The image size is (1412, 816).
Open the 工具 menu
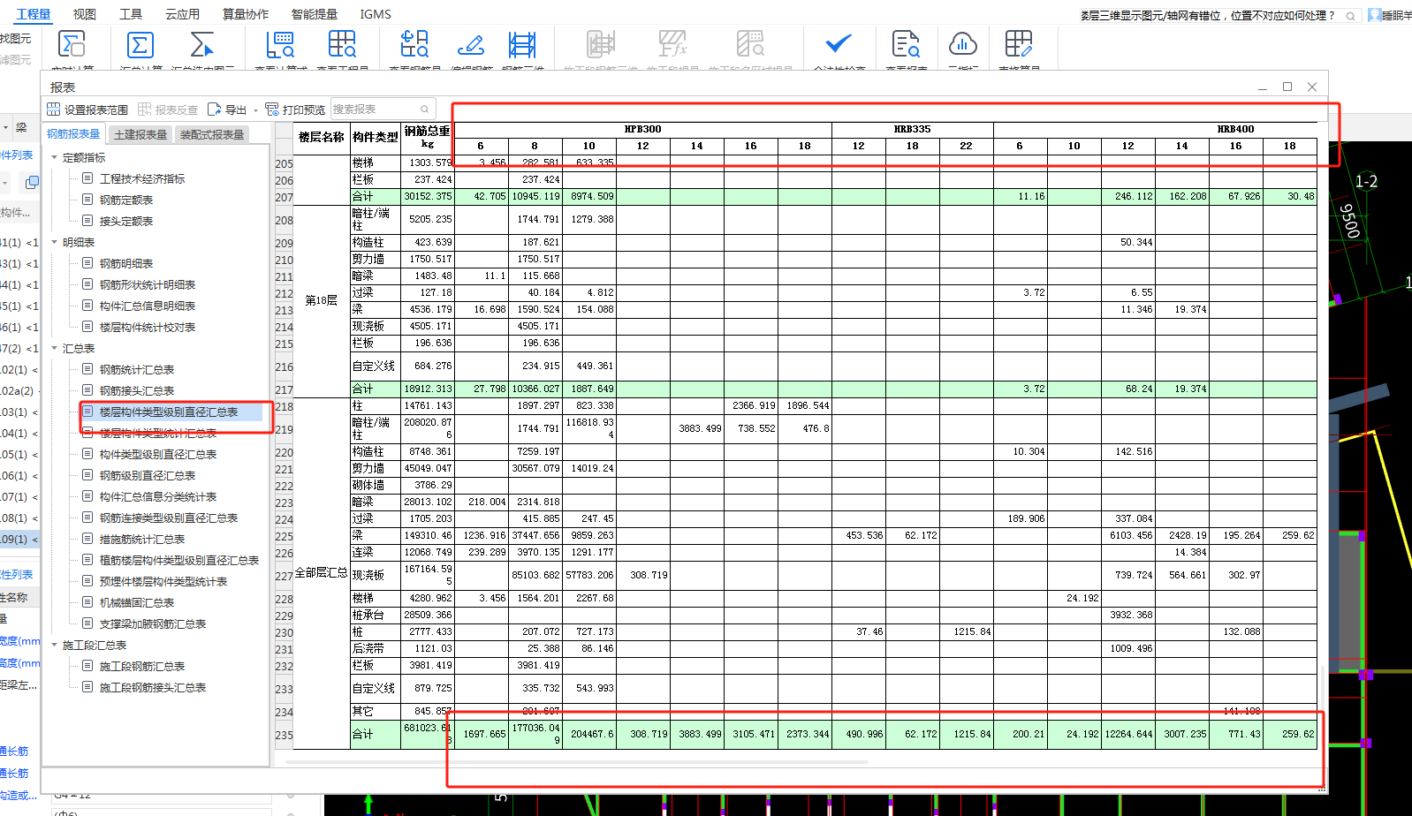131,14
